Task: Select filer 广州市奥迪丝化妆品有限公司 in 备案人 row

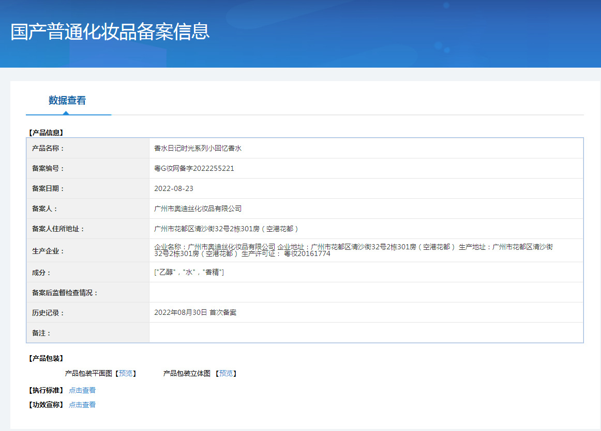Action: tap(198, 209)
